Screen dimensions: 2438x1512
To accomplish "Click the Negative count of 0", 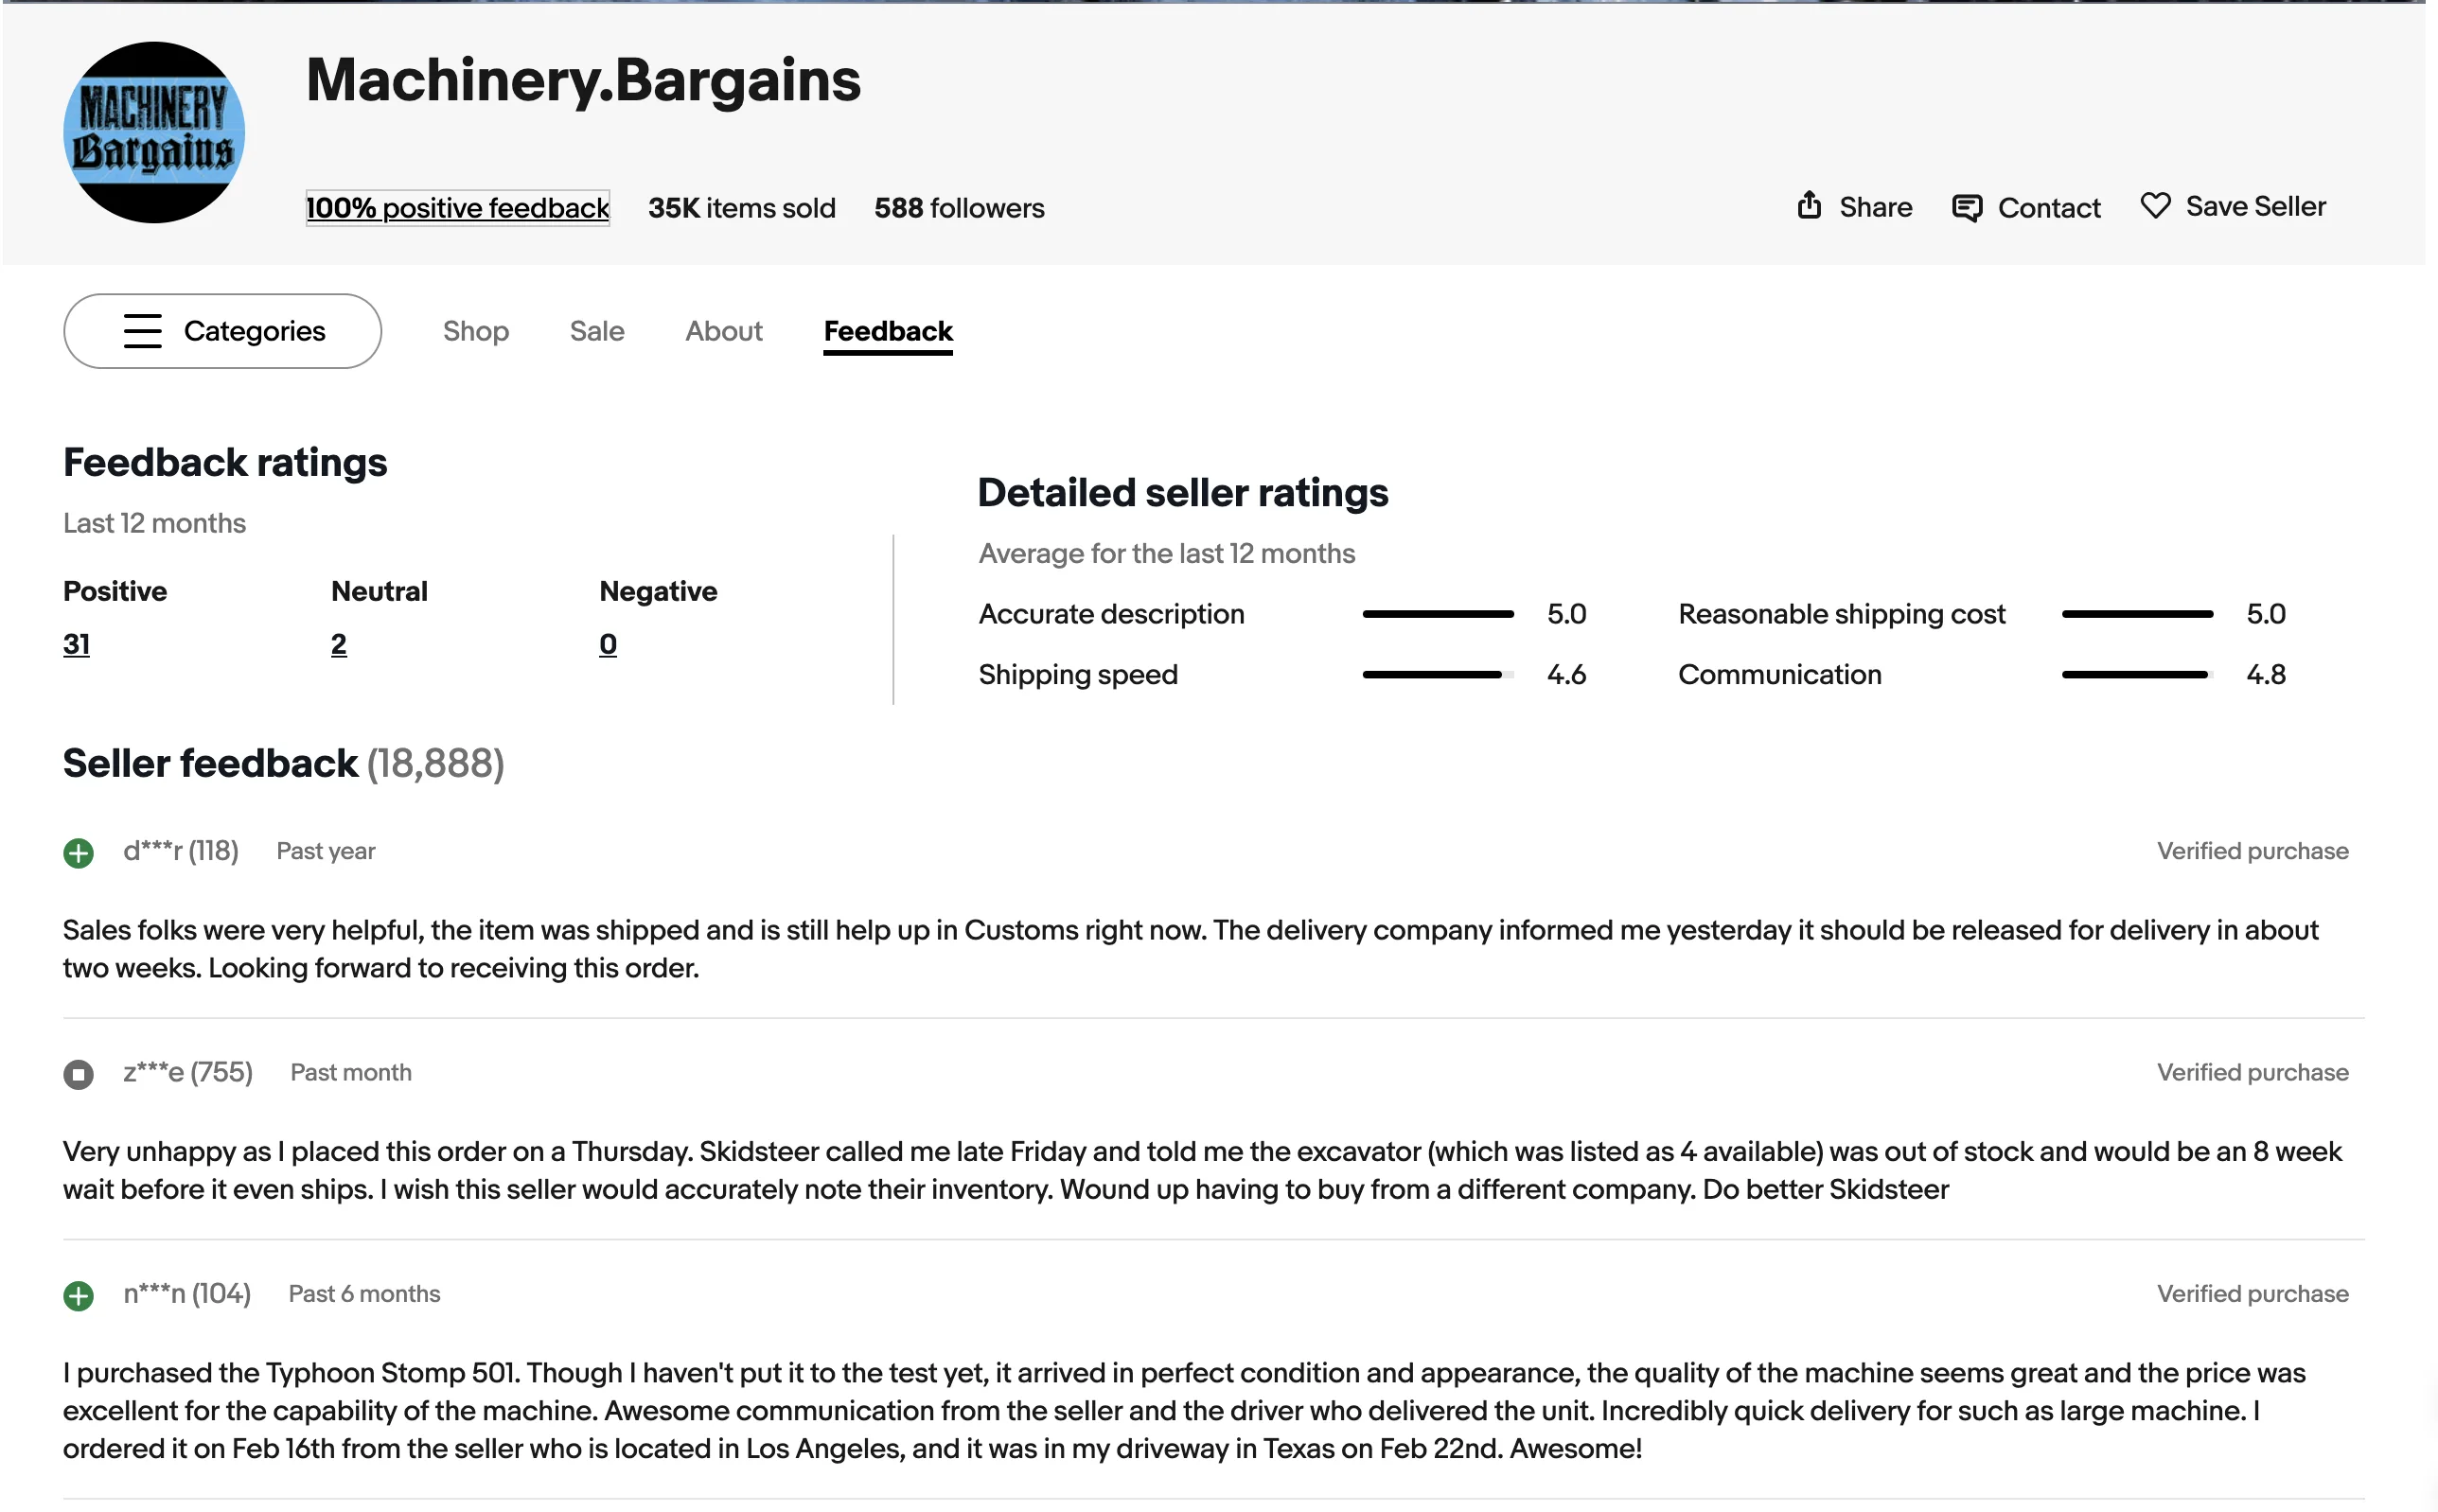I will click(607, 644).
